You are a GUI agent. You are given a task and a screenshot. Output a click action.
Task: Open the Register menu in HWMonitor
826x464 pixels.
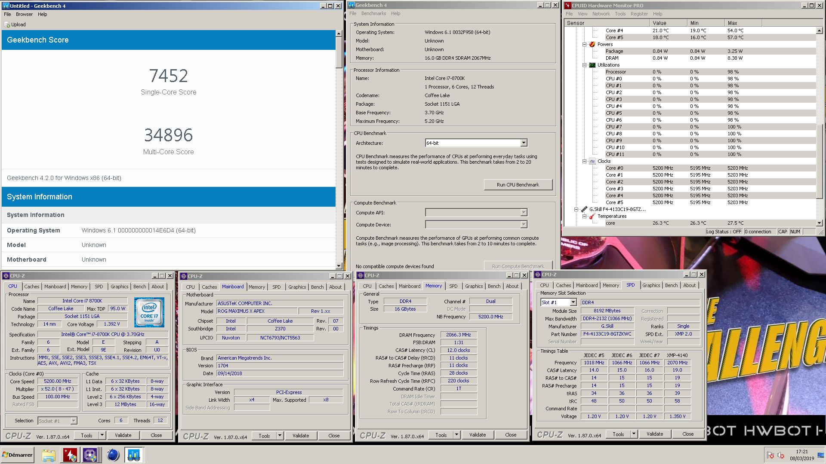click(x=639, y=14)
